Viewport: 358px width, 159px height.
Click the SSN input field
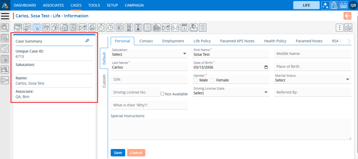point(149,80)
